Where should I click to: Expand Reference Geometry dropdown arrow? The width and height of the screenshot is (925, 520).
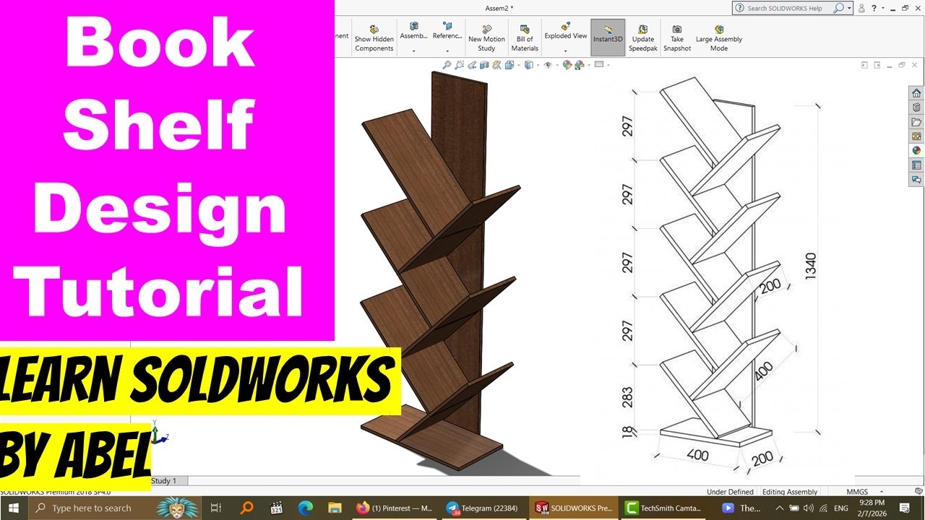pos(447,51)
